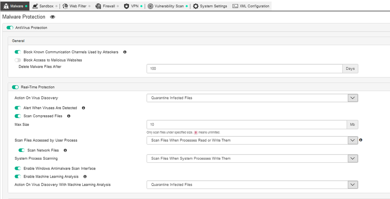
Task: Click info icon right of the user process scan dropdown
Action: (x=361, y=140)
